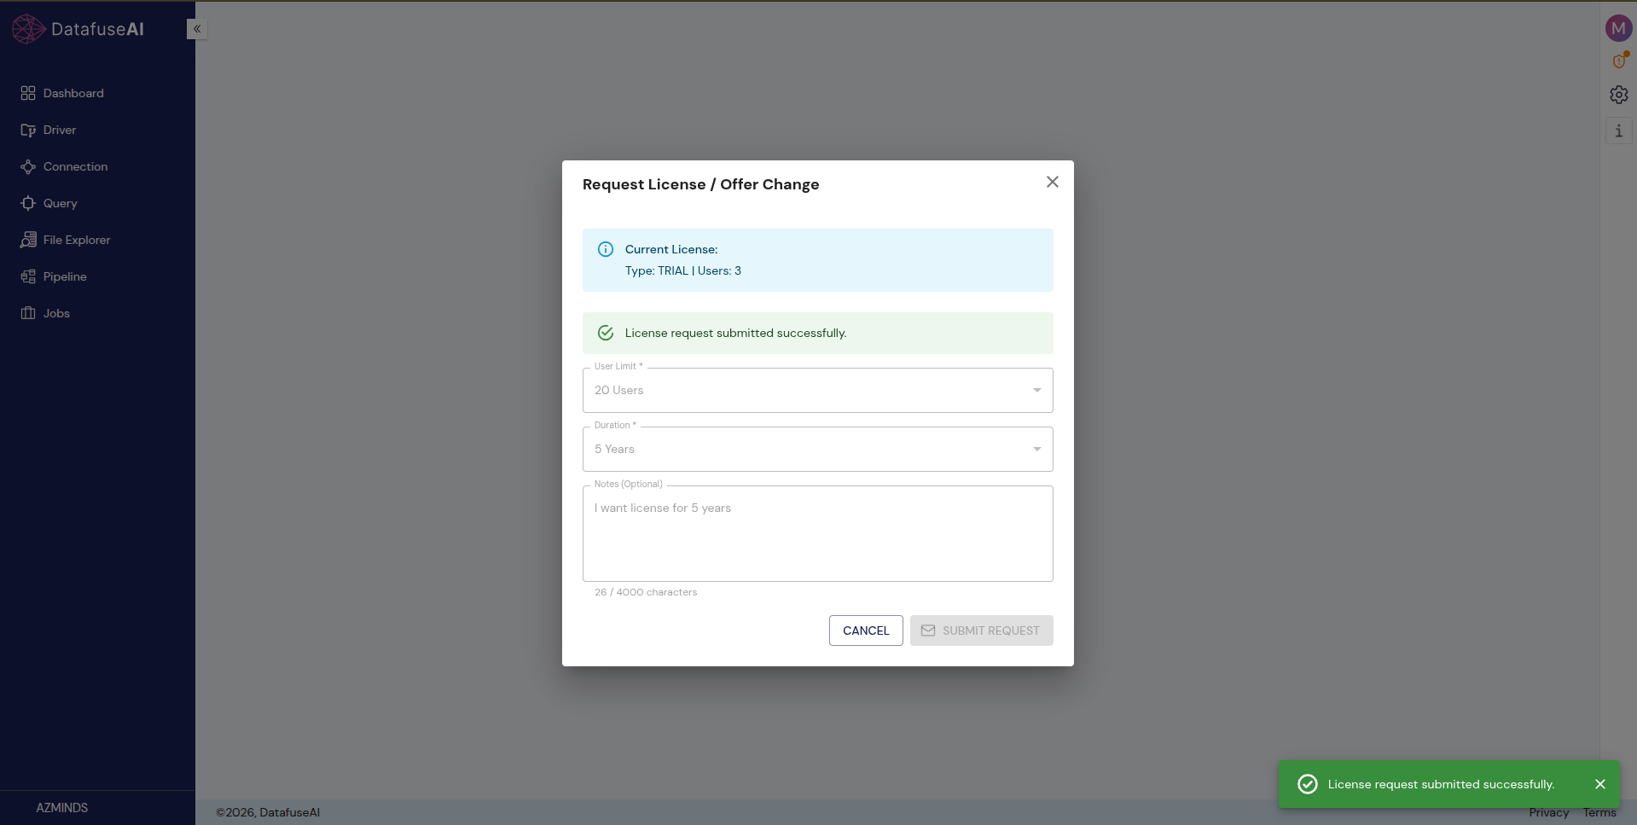Click the Cancel button
Image resolution: width=1637 pixels, height=825 pixels.
coord(866,630)
